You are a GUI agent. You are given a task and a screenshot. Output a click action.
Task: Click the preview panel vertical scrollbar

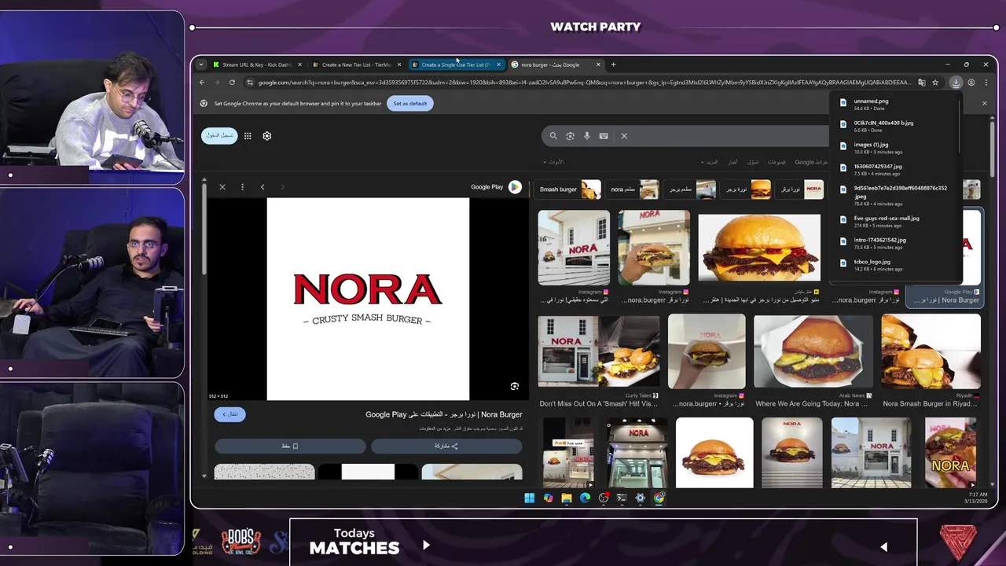coord(204,228)
